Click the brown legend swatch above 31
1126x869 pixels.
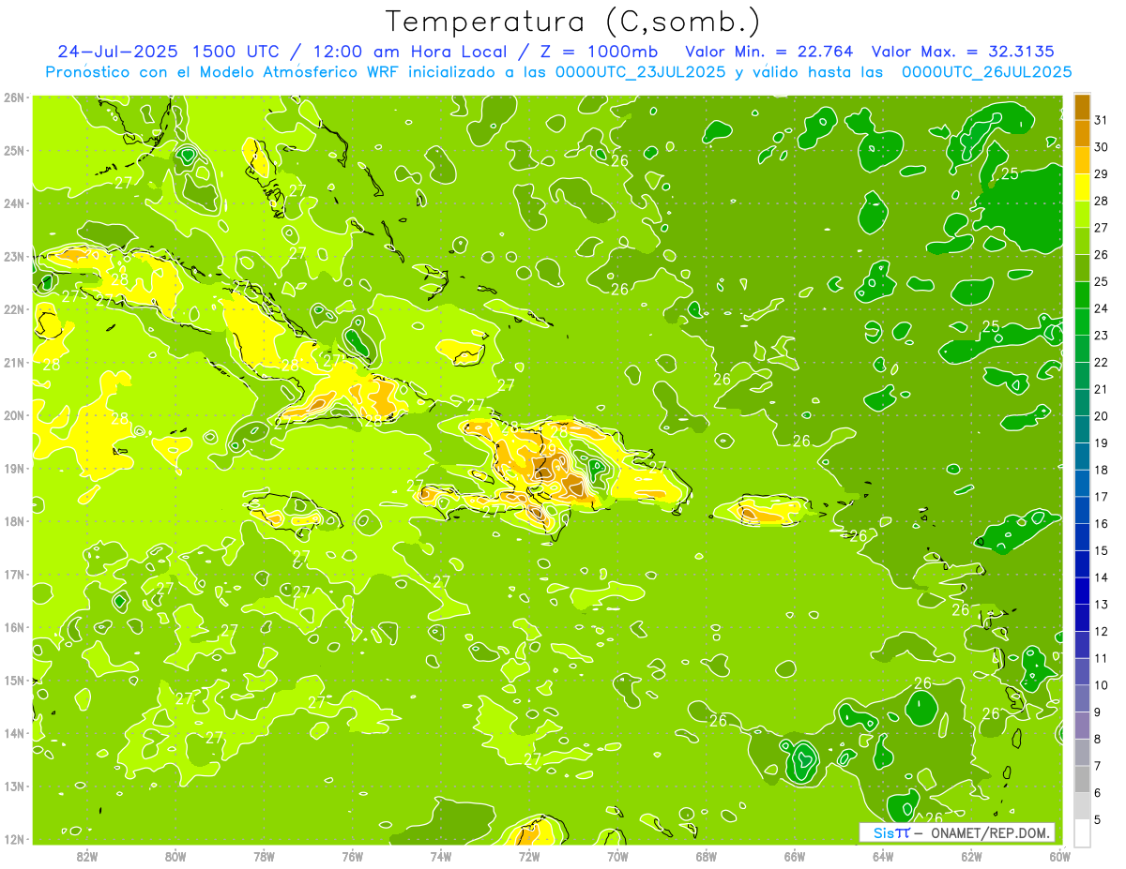click(x=1082, y=107)
